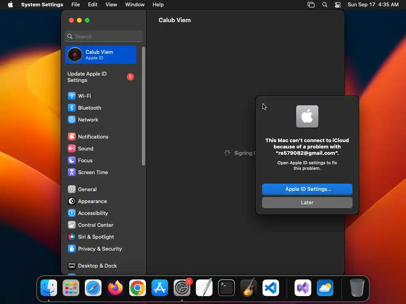This screenshot has width=406, height=304.
Task: Select Desktop & Dock icon
Action: pyautogui.click(x=72, y=266)
